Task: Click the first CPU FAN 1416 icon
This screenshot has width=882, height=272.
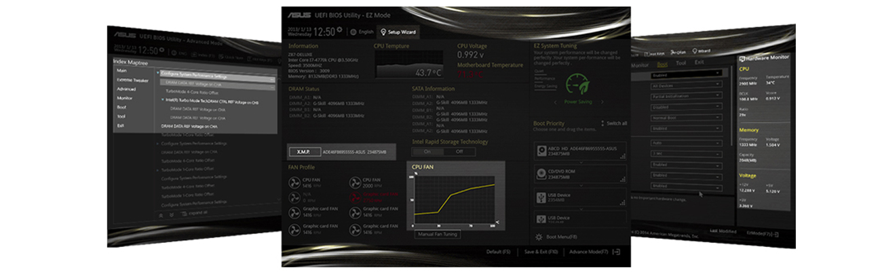Action: click(x=294, y=181)
